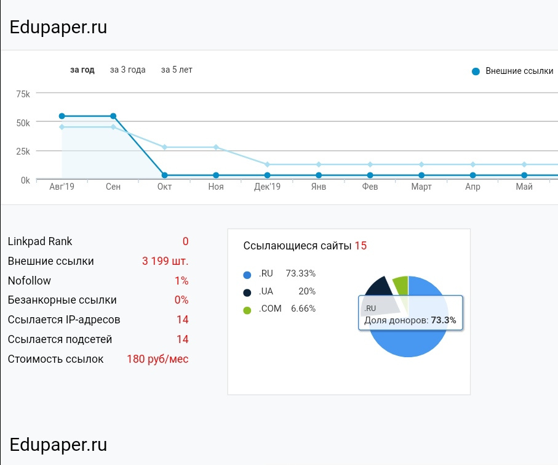The height and width of the screenshot is (465, 558).
Task: Toggle the Внешние ссылки legend series
Action: [x=512, y=71]
